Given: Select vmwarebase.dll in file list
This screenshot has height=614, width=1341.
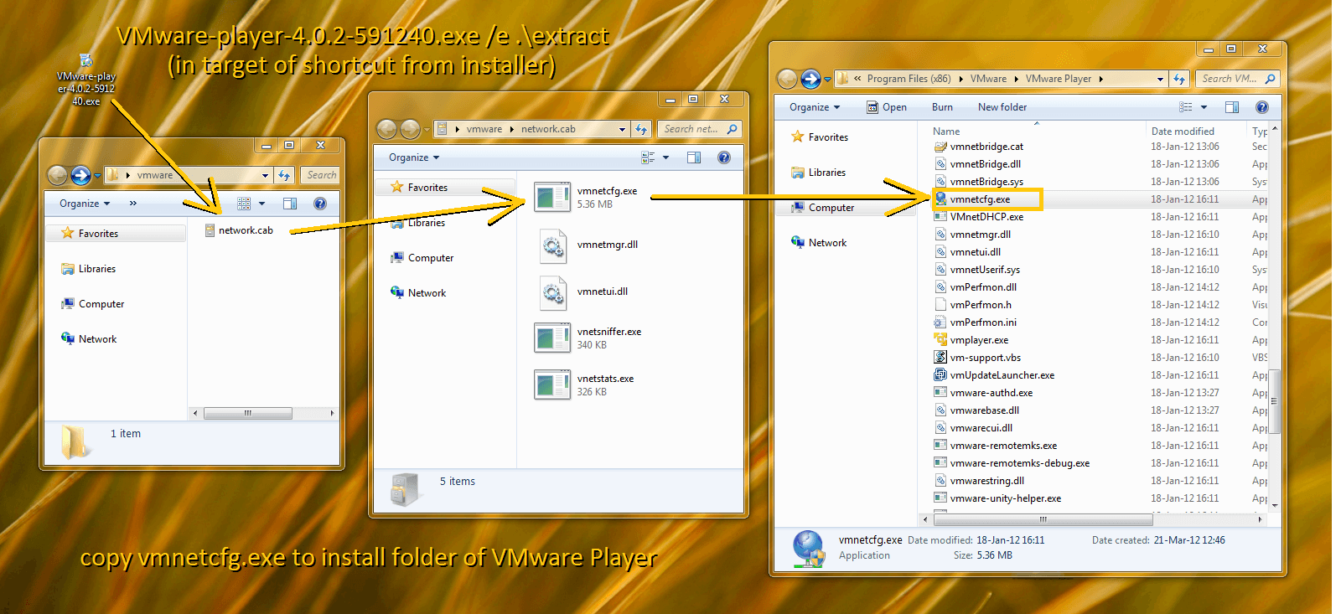Looking at the screenshot, I should point(976,410).
